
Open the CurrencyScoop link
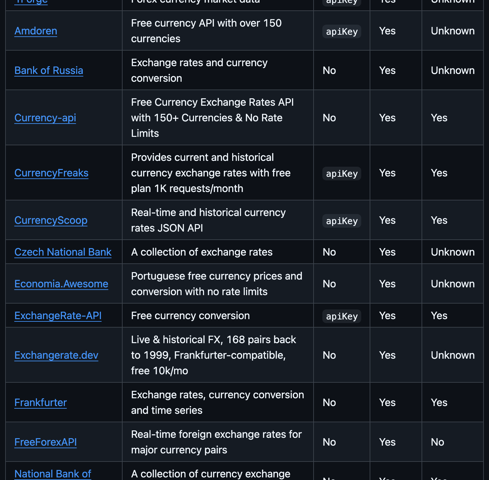click(x=51, y=220)
